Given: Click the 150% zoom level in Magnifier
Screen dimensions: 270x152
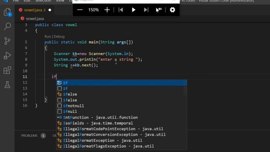Looking at the screenshot, I should (94, 10).
